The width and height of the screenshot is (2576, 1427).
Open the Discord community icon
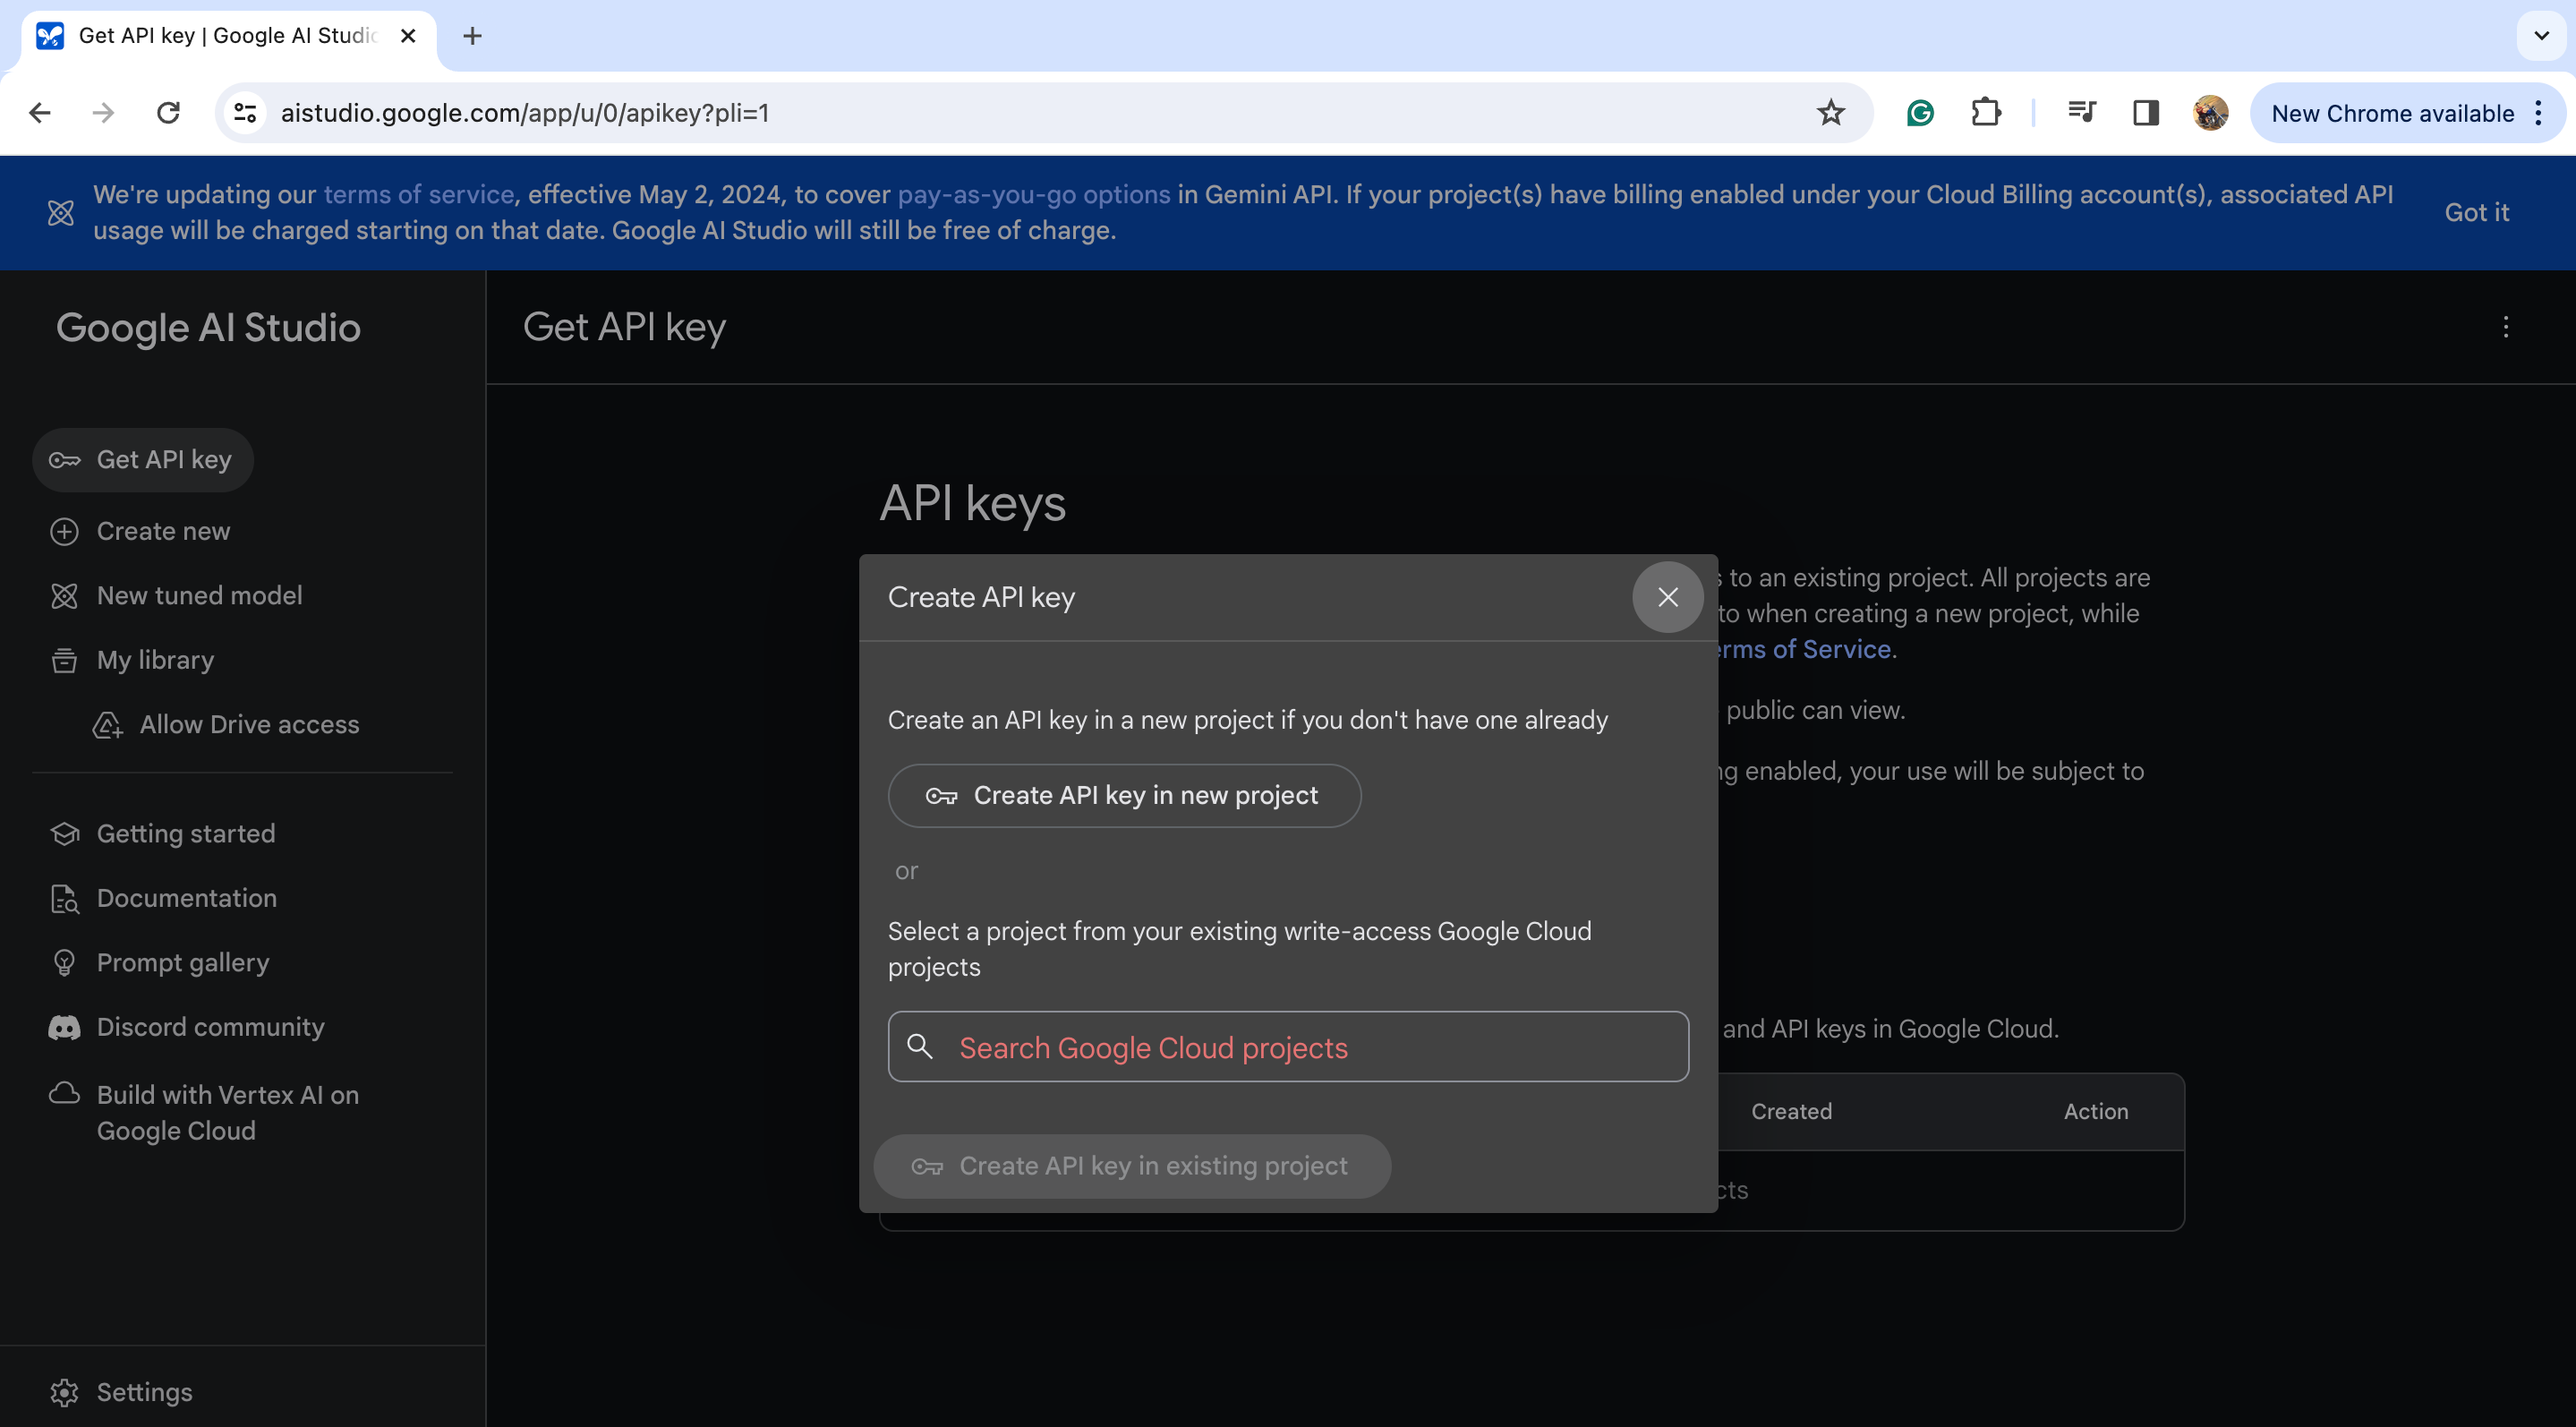coord(65,1027)
